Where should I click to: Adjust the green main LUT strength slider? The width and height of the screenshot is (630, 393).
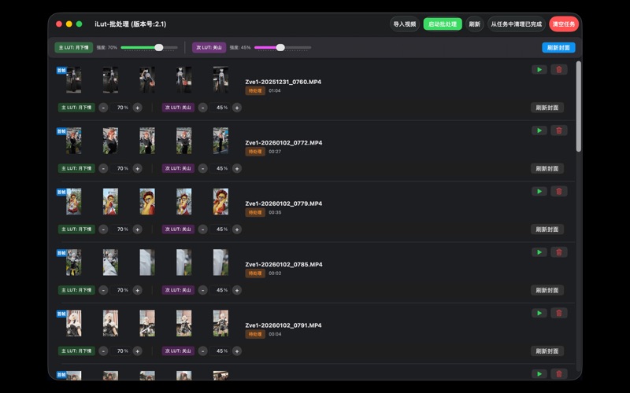pyautogui.click(x=159, y=48)
